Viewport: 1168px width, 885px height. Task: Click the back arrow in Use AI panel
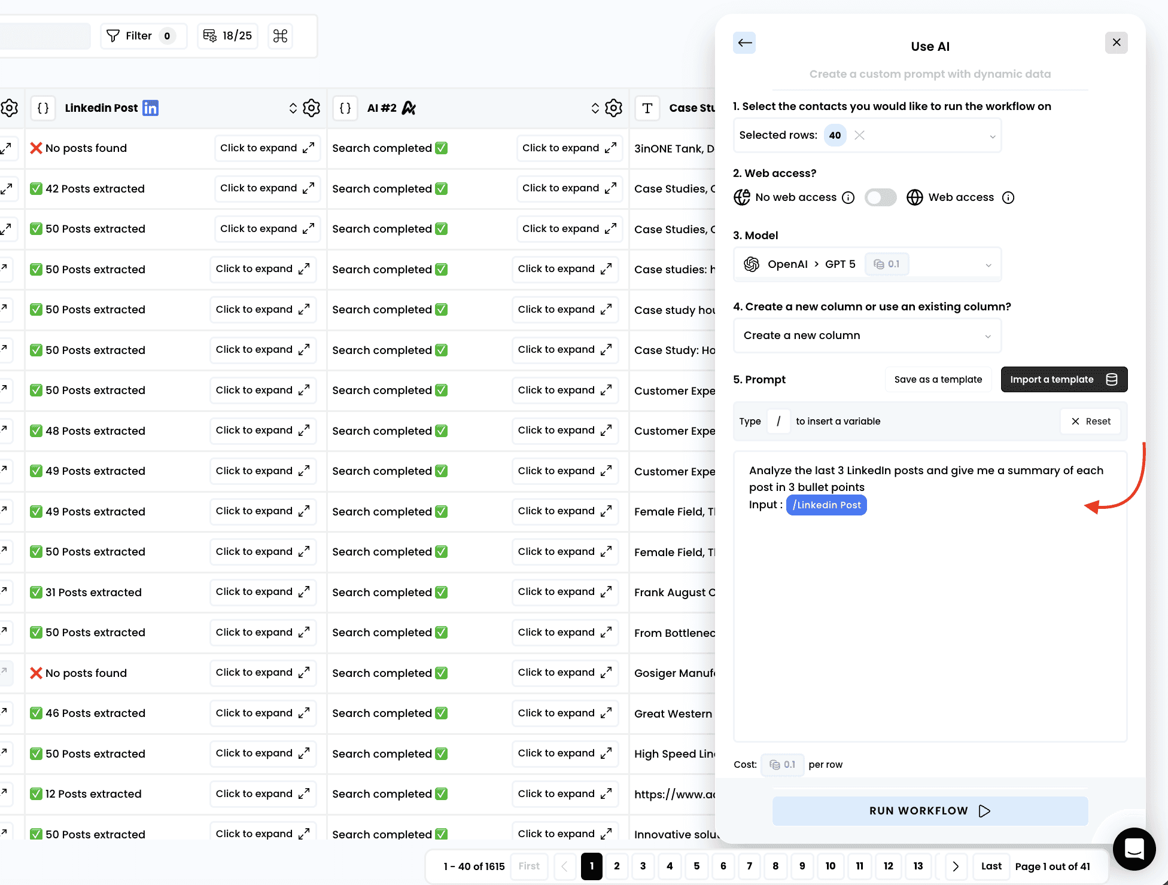tap(744, 42)
